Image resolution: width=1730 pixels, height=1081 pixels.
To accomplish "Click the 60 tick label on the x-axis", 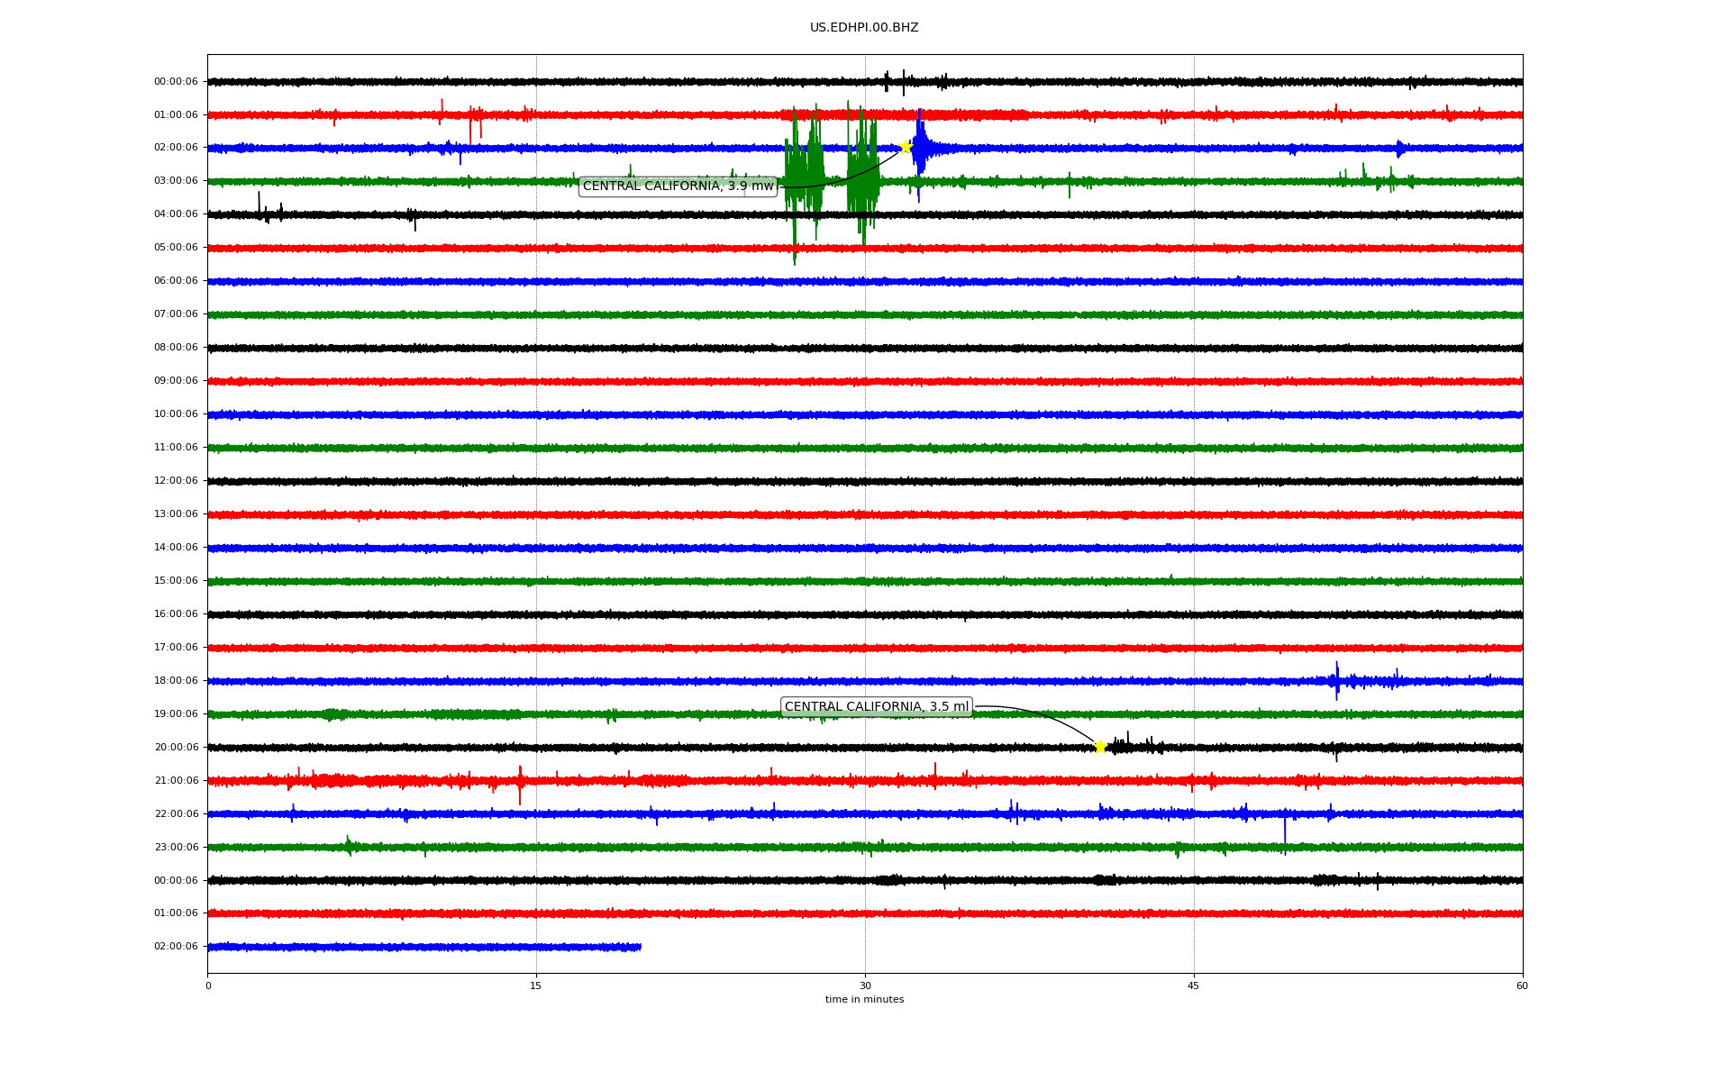I will [1522, 986].
